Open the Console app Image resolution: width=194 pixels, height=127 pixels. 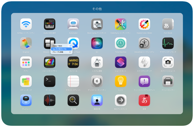[x=73, y=62]
